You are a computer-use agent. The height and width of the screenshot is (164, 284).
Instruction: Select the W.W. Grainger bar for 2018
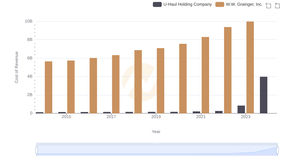pyautogui.click(x=138, y=82)
